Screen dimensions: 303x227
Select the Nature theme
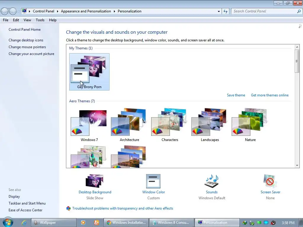[x=250, y=125]
